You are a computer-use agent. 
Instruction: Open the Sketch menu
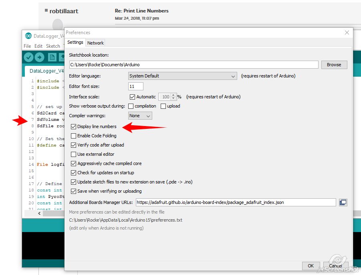[53, 46]
